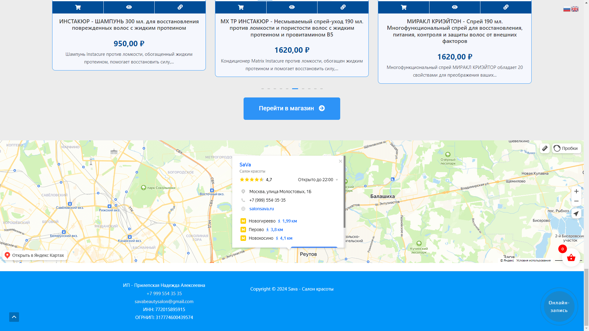Locate my position on the map
Screen dimensions: 589x331
point(576,214)
